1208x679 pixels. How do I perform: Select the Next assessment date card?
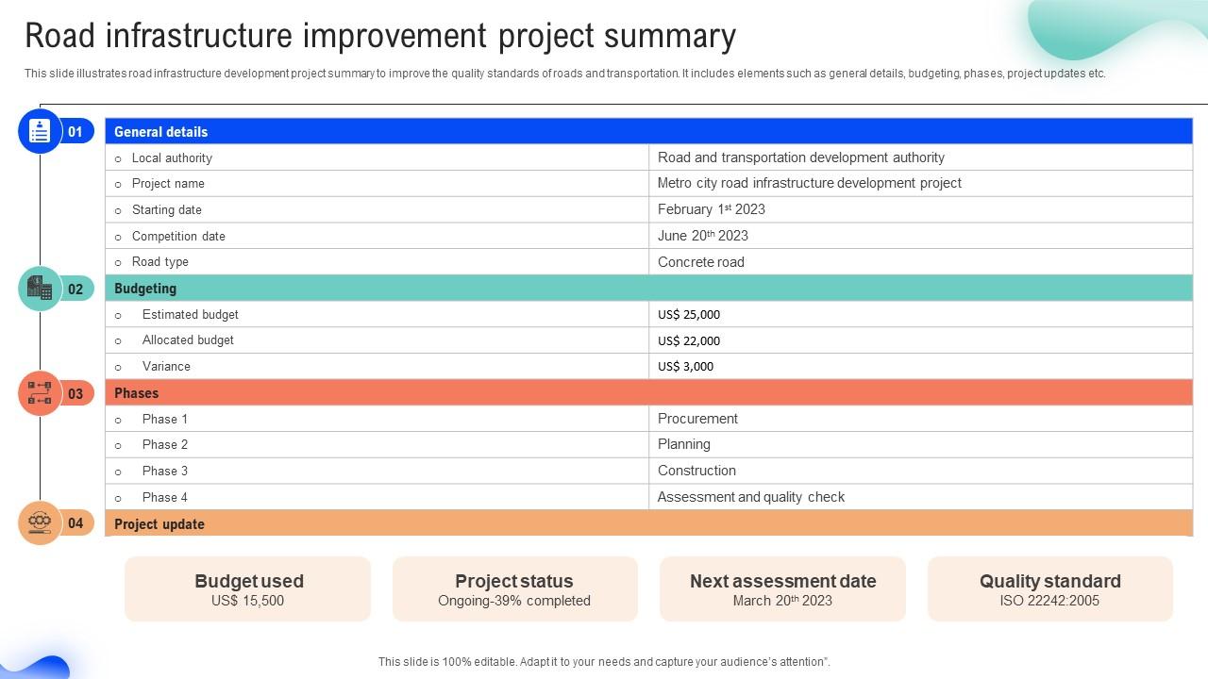pyautogui.click(x=782, y=589)
